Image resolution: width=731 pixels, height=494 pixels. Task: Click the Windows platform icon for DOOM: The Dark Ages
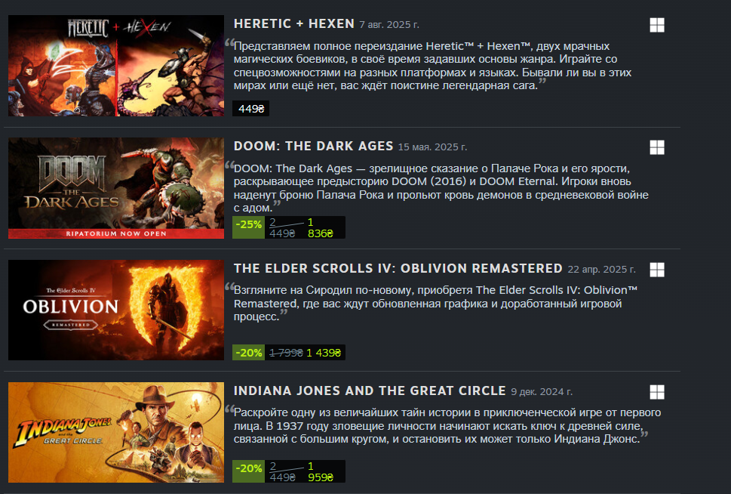pyautogui.click(x=657, y=147)
